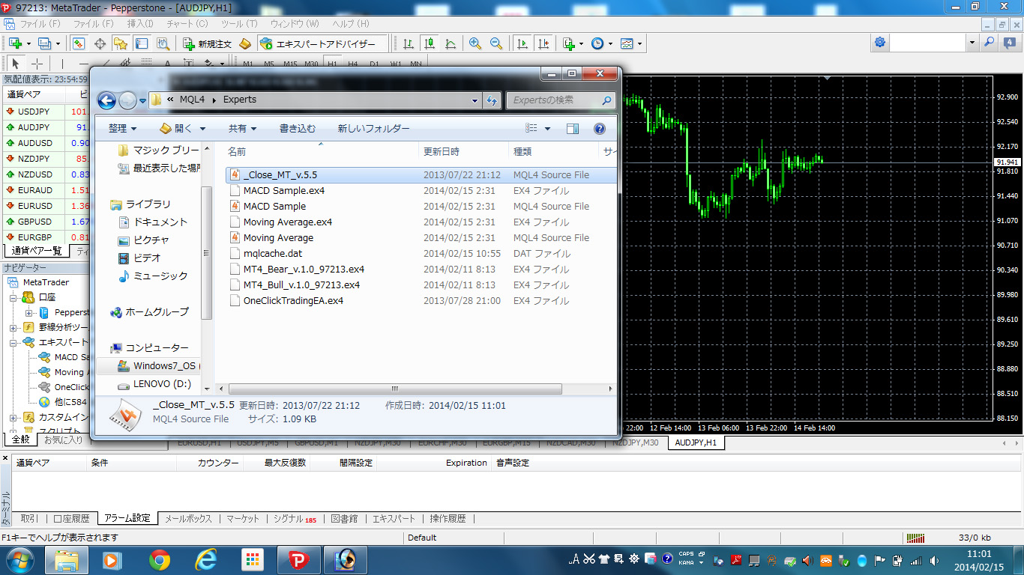The width and height of the screenshot is (1024, 575).
Task: Switch to メールボックス terminal tab
Action: (187, 518)
